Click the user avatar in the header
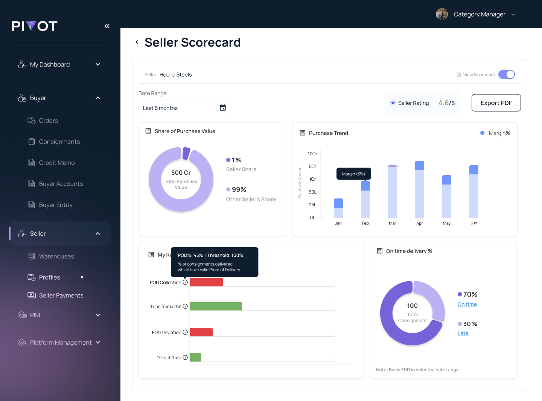Image resolution: width=542 pixels, height=401 pixels. (x=442, y=14)
